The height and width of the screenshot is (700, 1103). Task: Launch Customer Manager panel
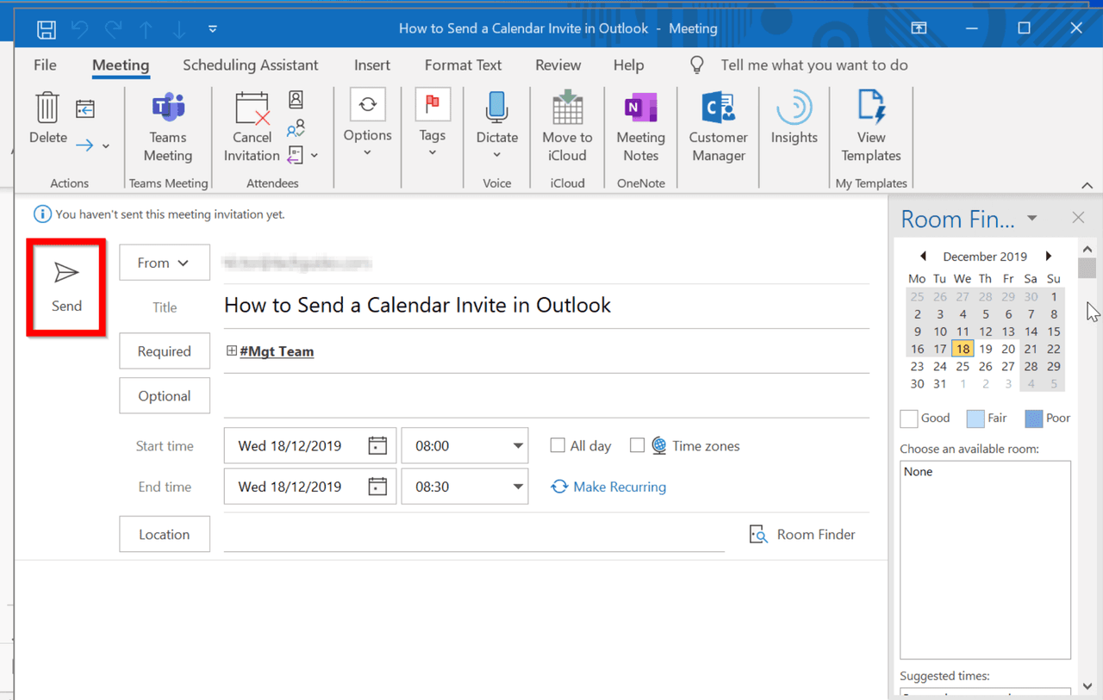coord(718,127)
